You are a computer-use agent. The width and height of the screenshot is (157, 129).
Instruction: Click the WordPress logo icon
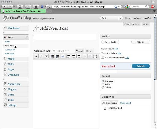(x=6, y=18)
